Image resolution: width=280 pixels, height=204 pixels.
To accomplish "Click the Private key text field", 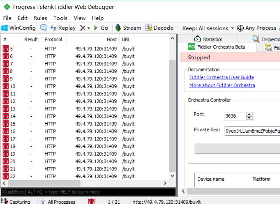I will click(x=252, y=131).
